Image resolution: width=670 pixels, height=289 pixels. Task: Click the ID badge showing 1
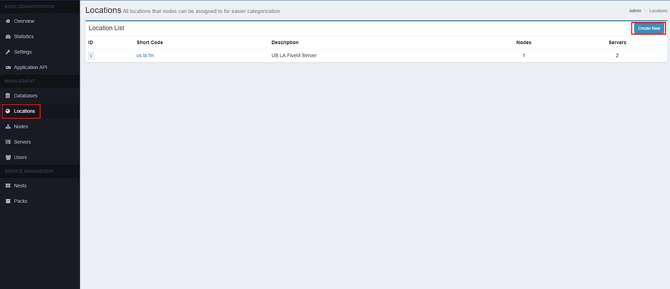[x=91, y=56]
